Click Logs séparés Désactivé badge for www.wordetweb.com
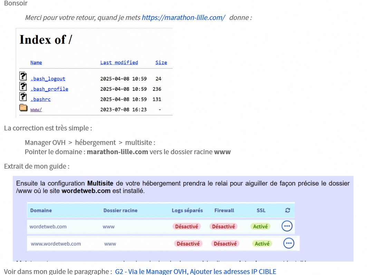 click(x=188, y=244)
